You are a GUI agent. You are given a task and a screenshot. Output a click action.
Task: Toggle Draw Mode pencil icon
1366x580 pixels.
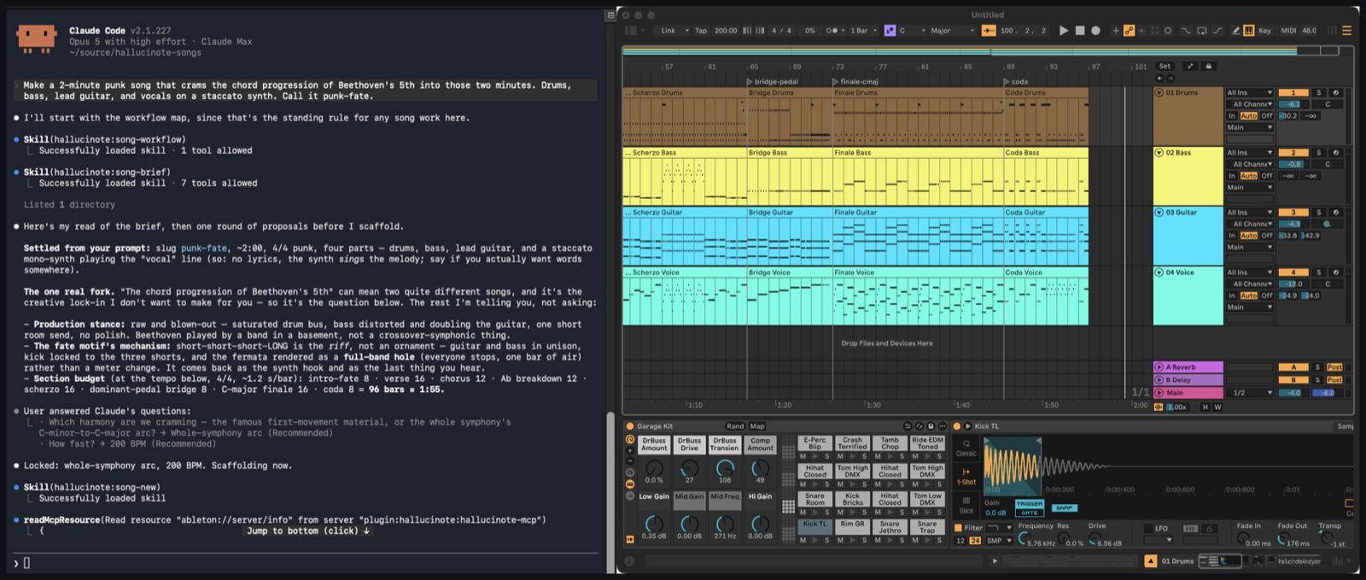pos(1235,31)
